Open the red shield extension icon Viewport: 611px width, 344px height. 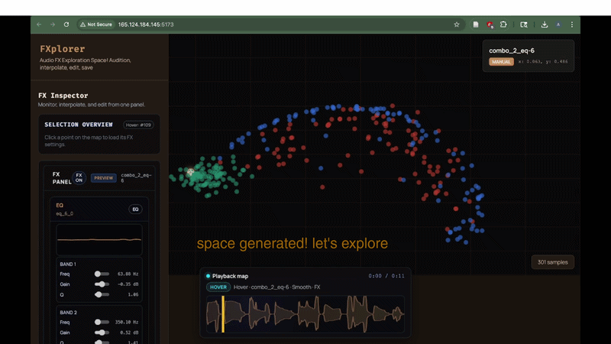(490, 24)
